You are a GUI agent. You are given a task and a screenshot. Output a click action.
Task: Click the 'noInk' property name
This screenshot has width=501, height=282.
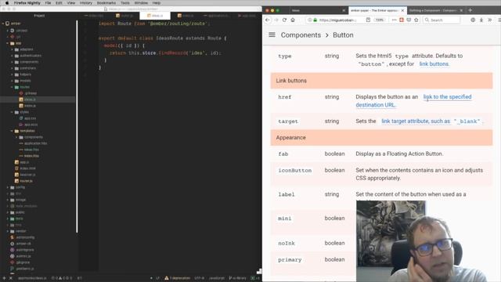[x=287, y=244]
